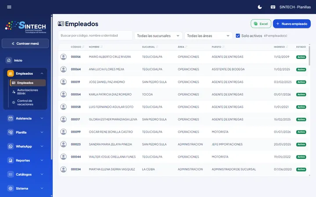This screenshot has height=197, width=316.
Task: Click the employee search input field
Action: point(95,35)
